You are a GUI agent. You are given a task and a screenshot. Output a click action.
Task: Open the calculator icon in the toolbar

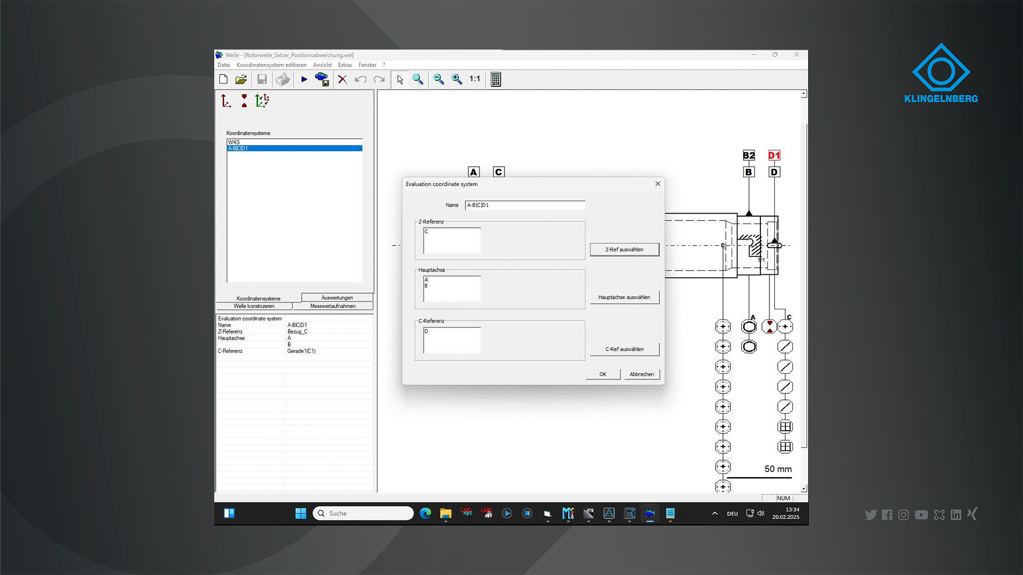(496, 79)
